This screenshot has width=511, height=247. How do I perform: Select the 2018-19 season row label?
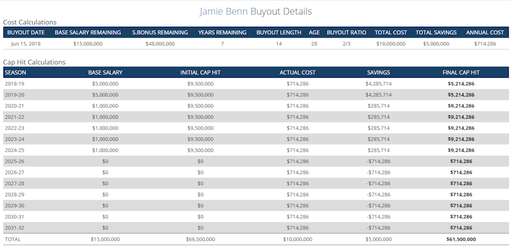click(x=14, y=83)
